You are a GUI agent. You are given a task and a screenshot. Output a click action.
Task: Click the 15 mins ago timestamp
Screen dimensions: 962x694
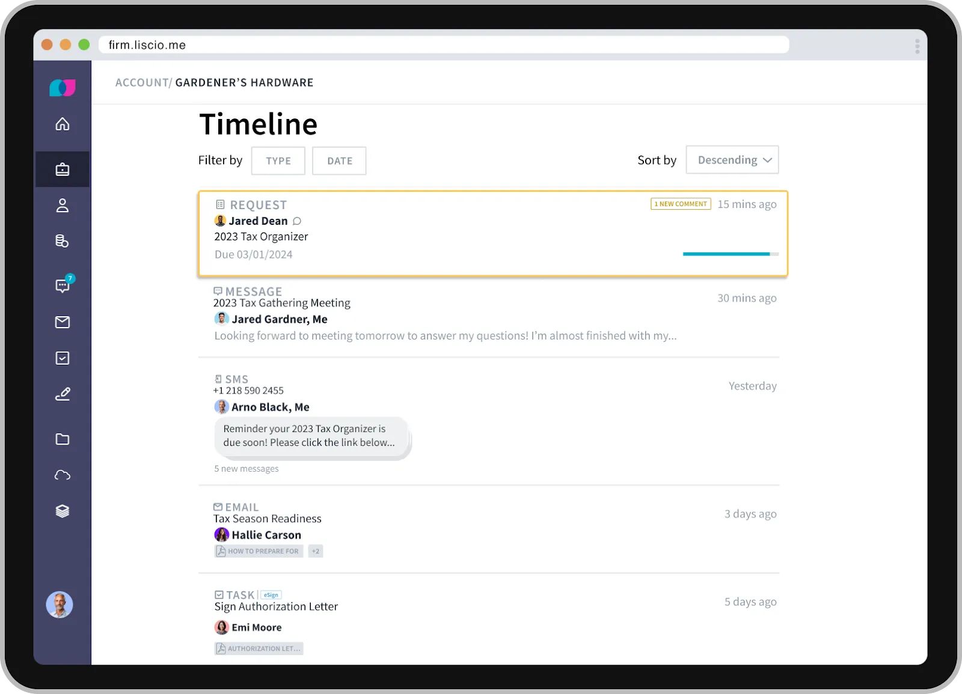[x=747, y=204]
